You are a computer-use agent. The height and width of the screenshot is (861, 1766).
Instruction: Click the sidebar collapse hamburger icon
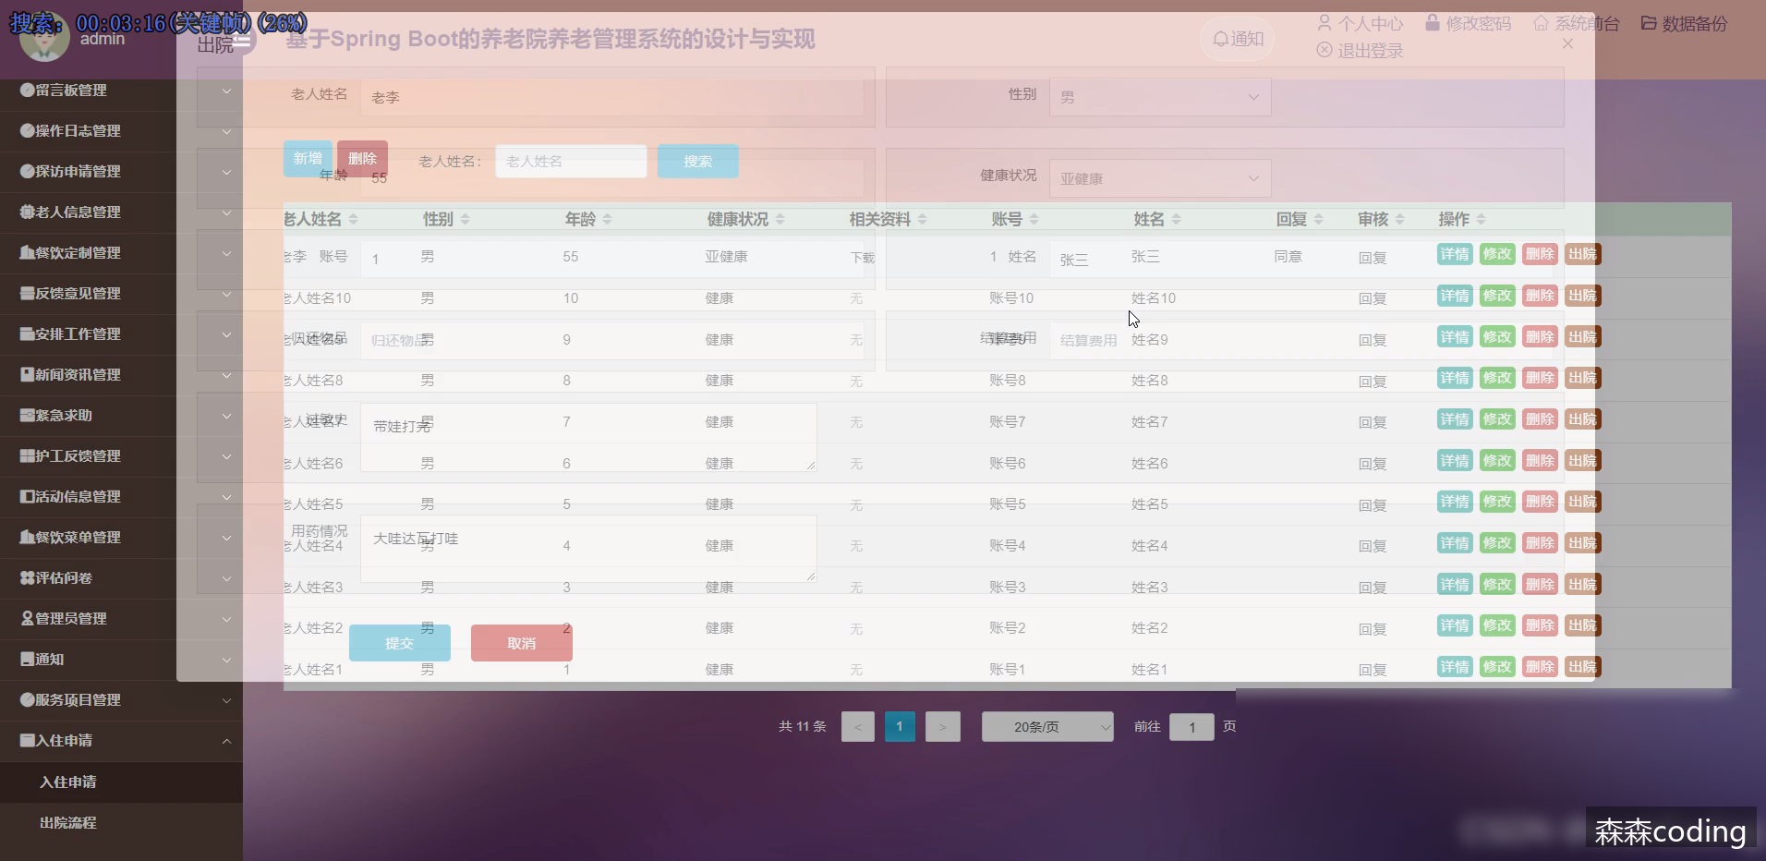[242, 41]
